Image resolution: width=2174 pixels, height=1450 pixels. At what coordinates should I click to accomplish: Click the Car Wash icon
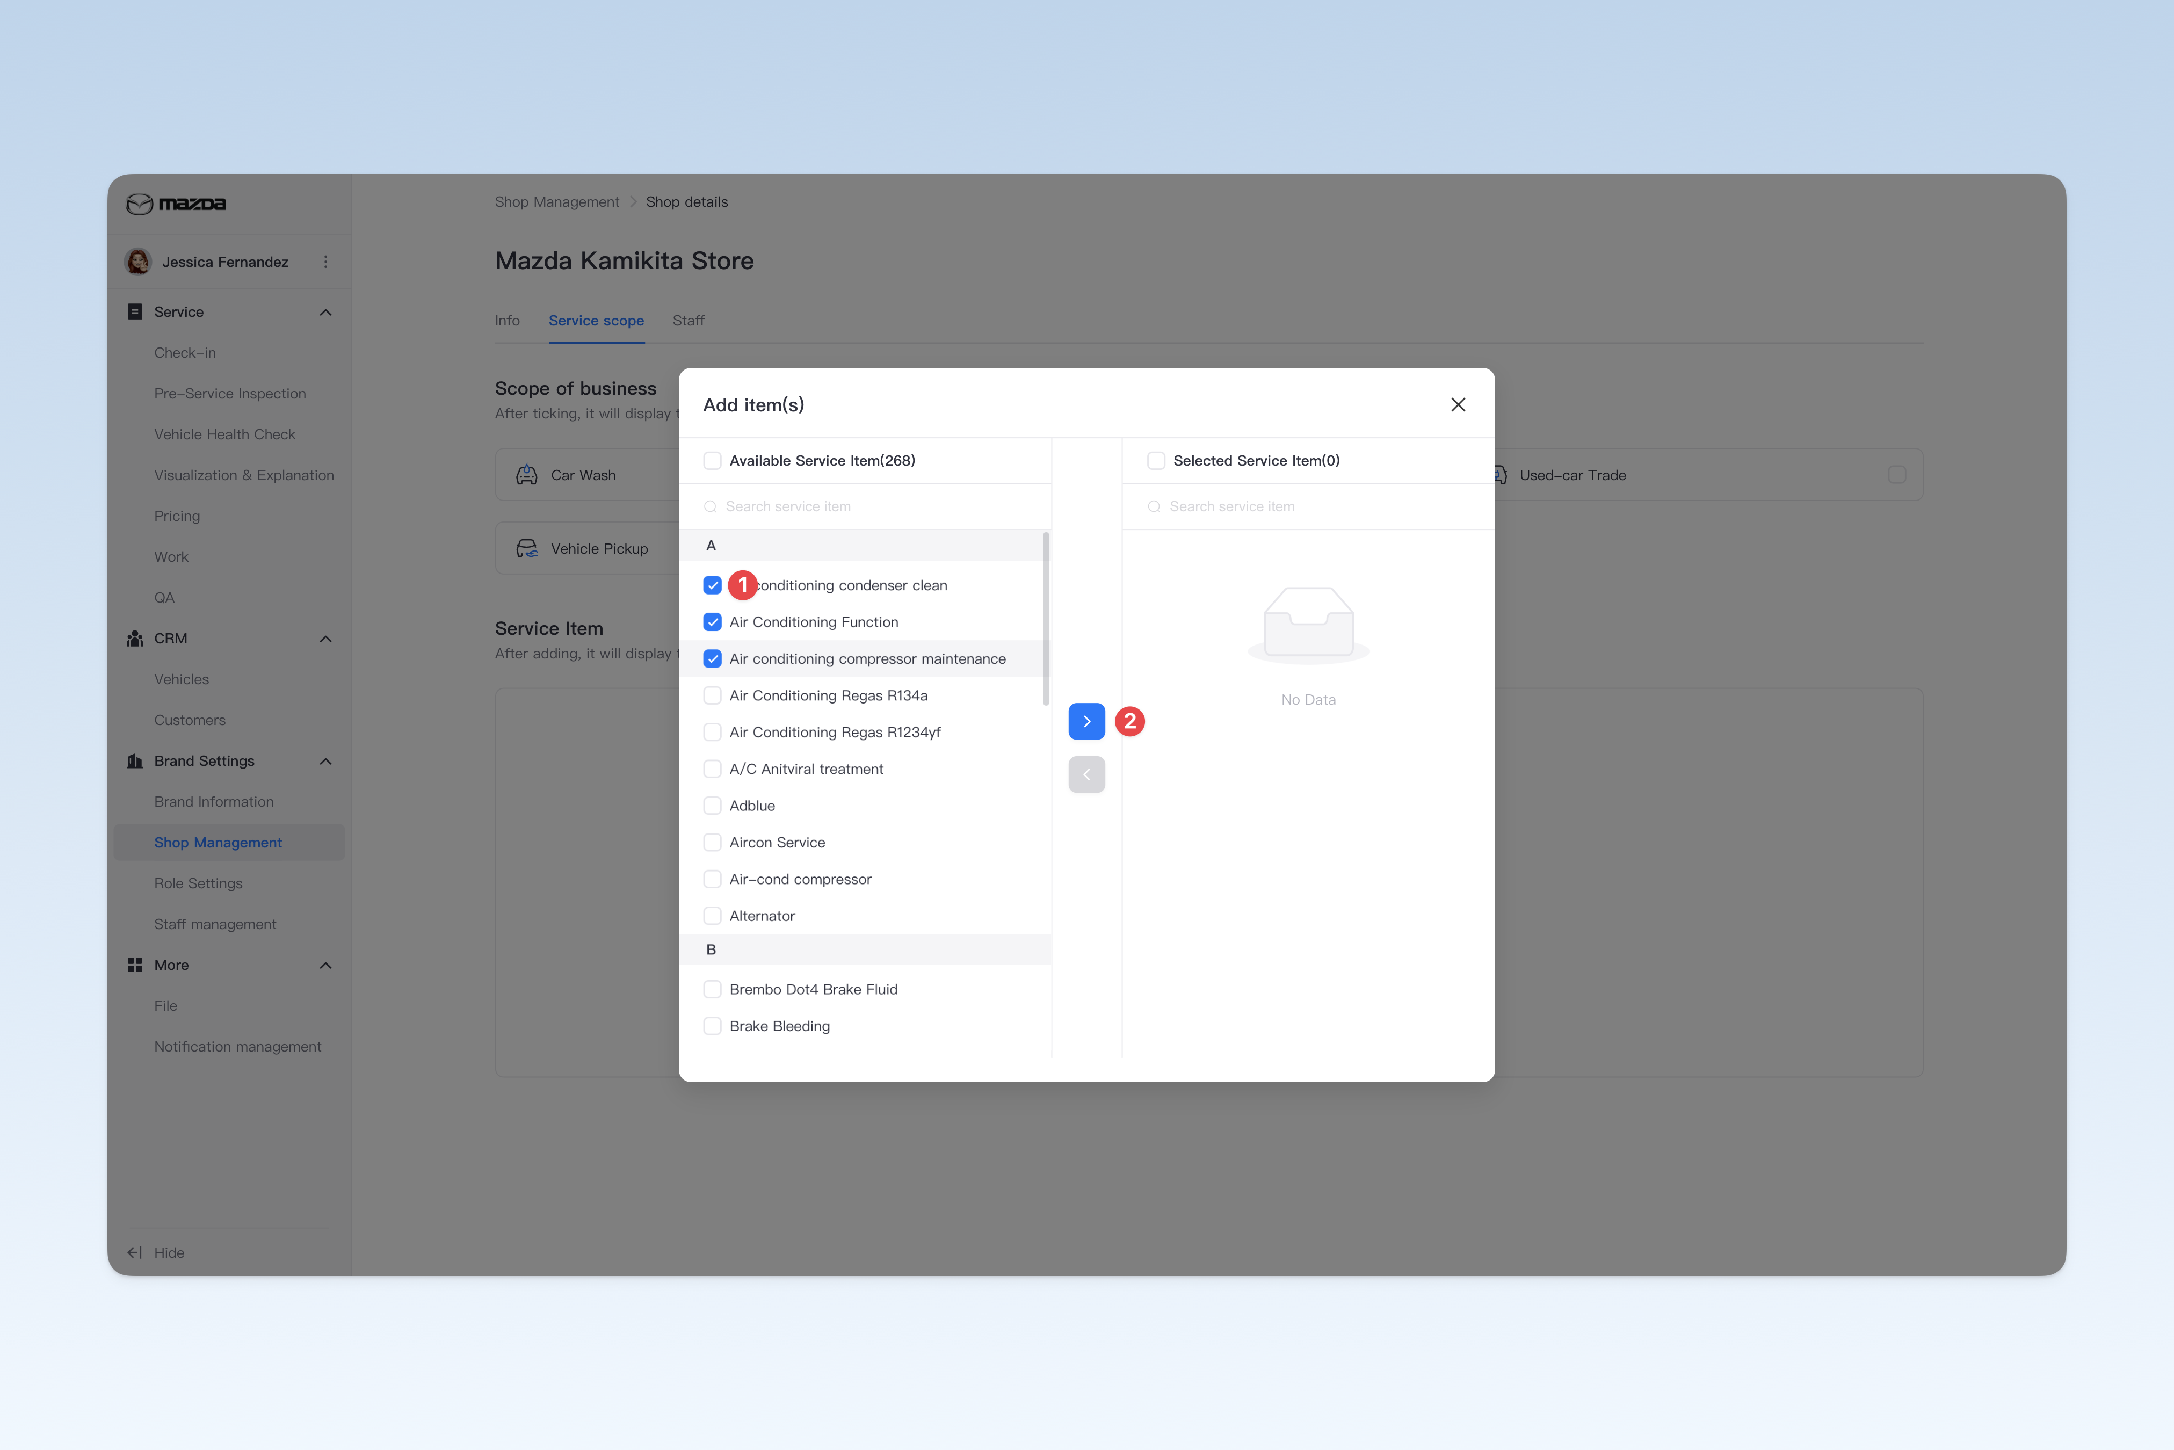click(527, 474)
